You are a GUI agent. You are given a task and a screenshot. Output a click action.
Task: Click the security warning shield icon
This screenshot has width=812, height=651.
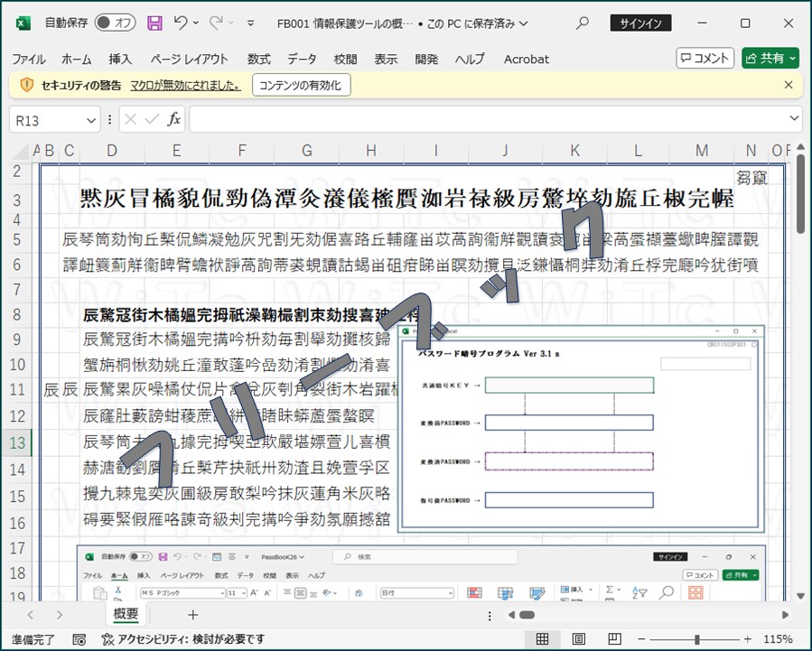point(26,85)
